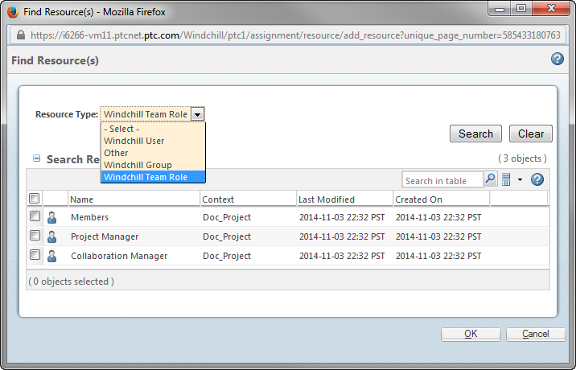Click Doc_Project in the Collaboration Manager row

[x=227, y=256]
